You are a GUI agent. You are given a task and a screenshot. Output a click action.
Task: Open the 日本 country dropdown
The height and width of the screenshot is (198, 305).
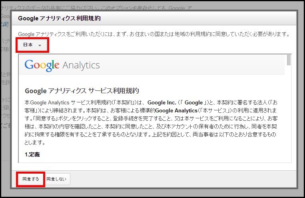click(32, 45)
